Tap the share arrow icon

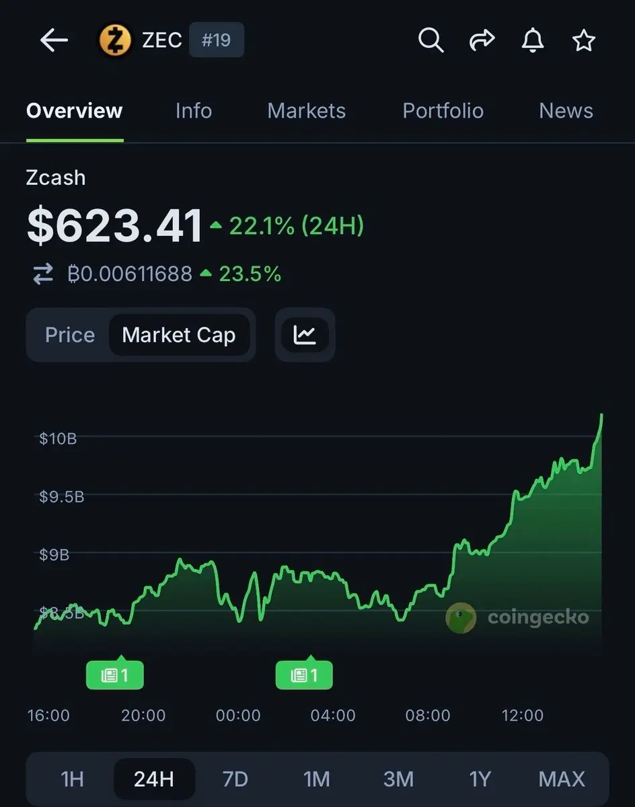click(482, 41)
